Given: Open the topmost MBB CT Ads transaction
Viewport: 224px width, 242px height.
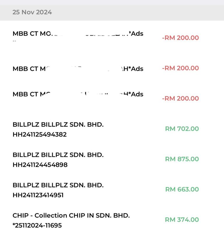Looking at the screenshot, I should tap(78, 34).
